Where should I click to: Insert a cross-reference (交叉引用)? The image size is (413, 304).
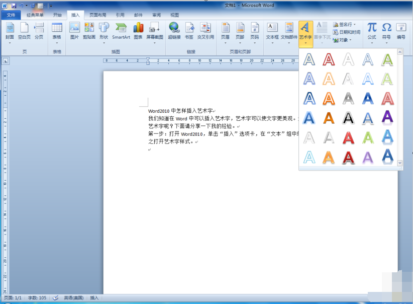click(x=205, y=31)
